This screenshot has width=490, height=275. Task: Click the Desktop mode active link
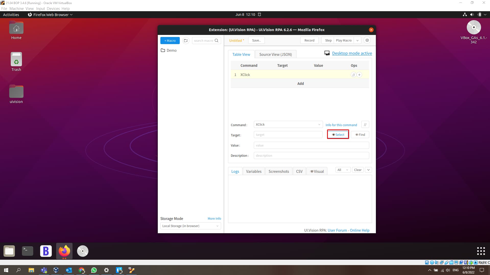point(352,53)
